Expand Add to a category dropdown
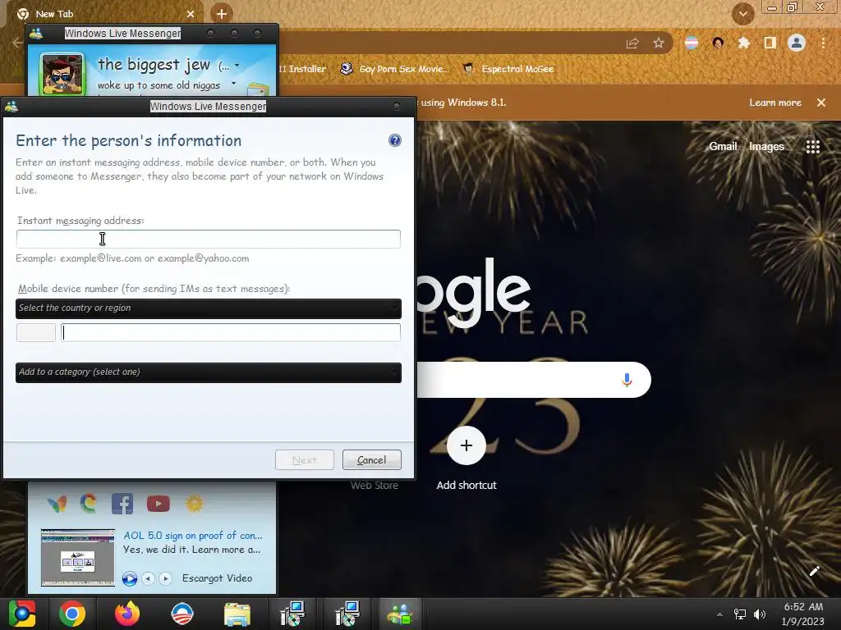Viewport: 841px width, 630px height. point(208,372)
